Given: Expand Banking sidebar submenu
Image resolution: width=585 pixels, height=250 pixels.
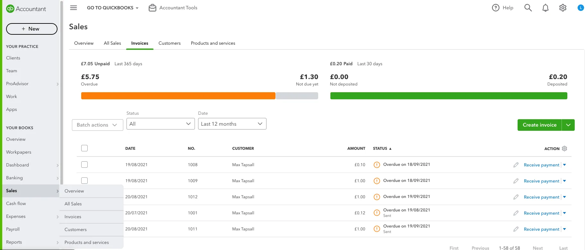Looking at the screenshot, I should pos(57,178).
